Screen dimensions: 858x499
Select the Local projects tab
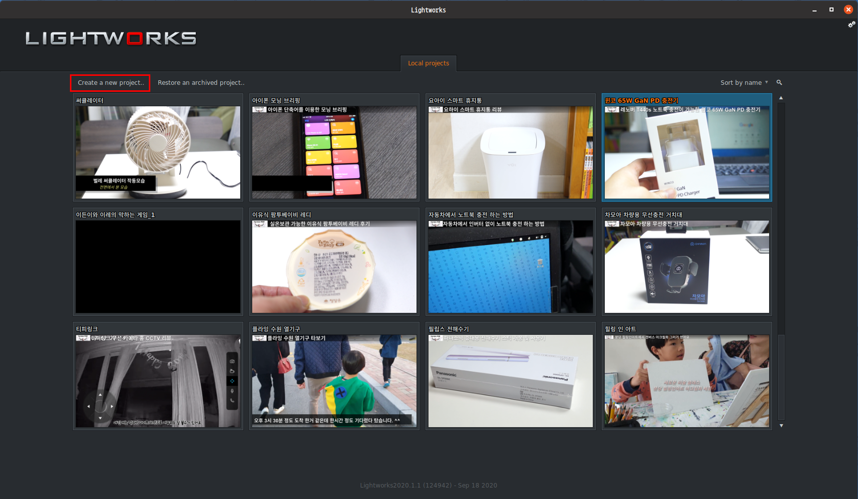429,63
